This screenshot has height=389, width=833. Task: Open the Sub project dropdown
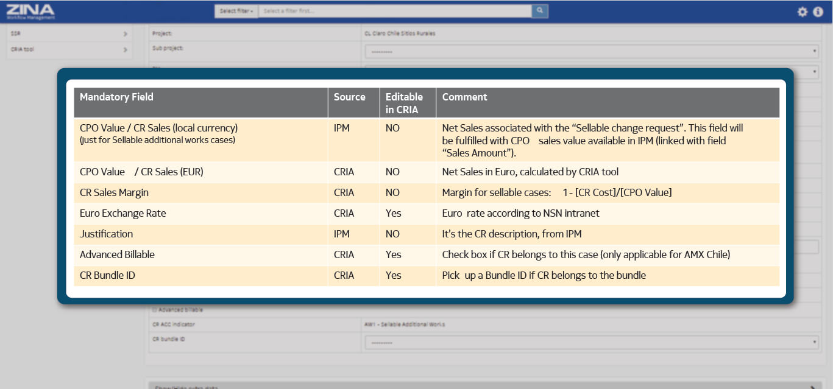(x=591, y=52)
